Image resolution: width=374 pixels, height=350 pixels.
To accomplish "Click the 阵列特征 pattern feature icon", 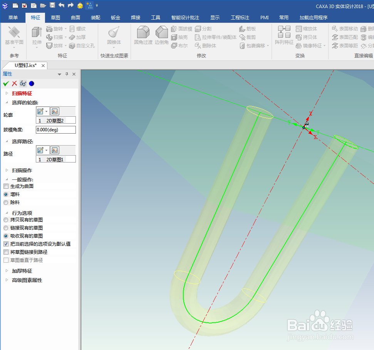I will [x=283, y=37].
